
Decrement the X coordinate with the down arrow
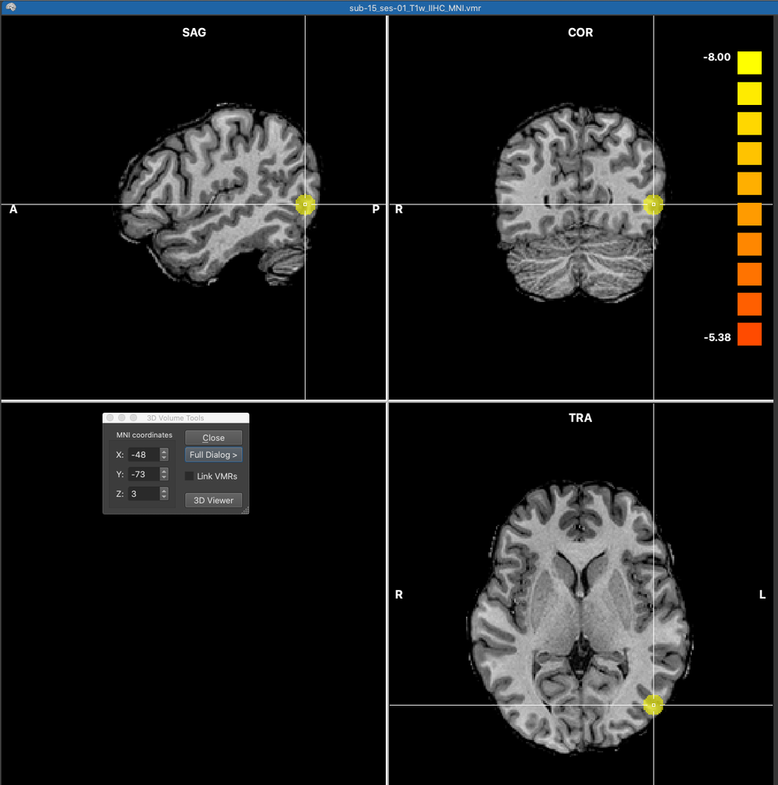tap(164, 458)
